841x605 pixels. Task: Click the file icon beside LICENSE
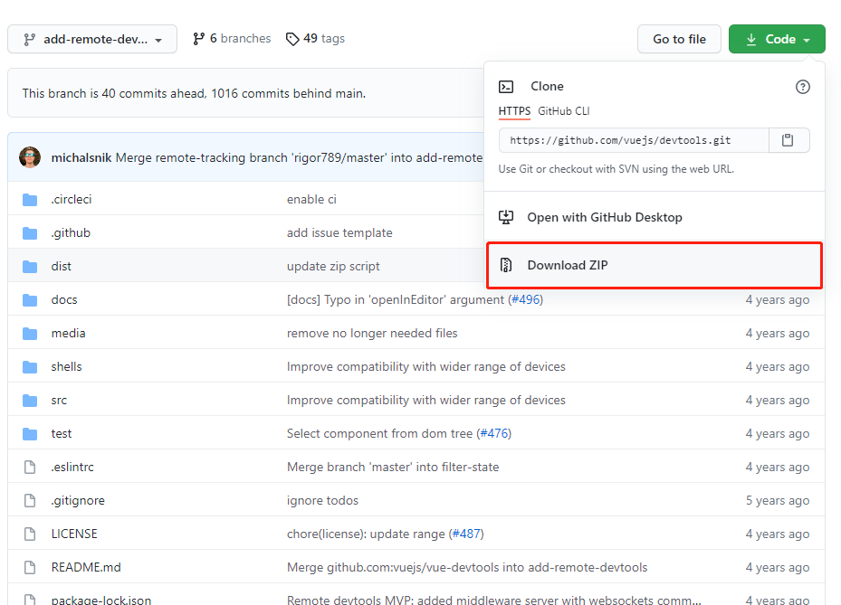pos(30,534)
